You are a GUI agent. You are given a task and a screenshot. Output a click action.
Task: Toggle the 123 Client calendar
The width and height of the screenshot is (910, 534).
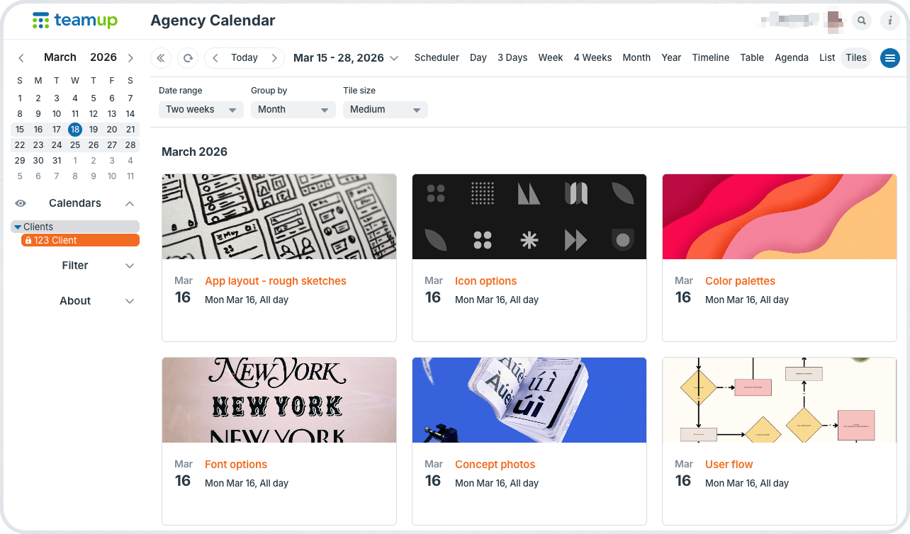[80, 240]
